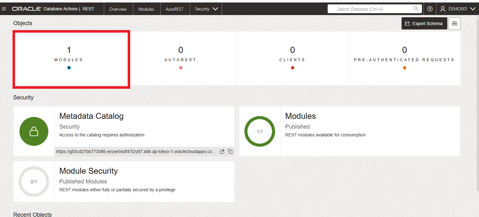Click 'Access to the catalog requires authorization' text

click(x=102, y=135)
